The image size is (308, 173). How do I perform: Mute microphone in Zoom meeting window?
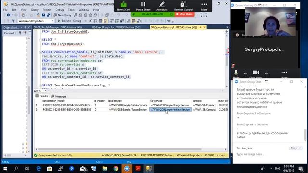point(236,74)
